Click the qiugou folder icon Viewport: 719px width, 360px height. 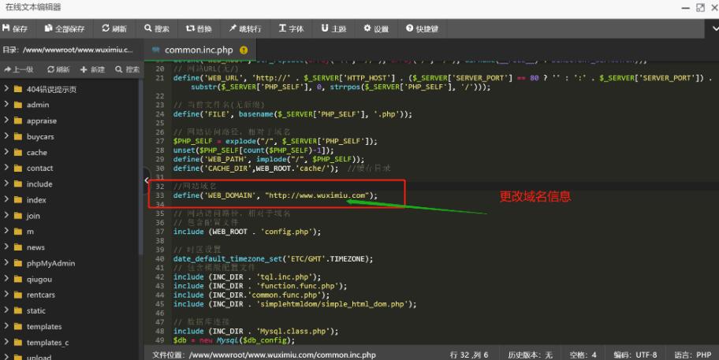click(18, 279)
